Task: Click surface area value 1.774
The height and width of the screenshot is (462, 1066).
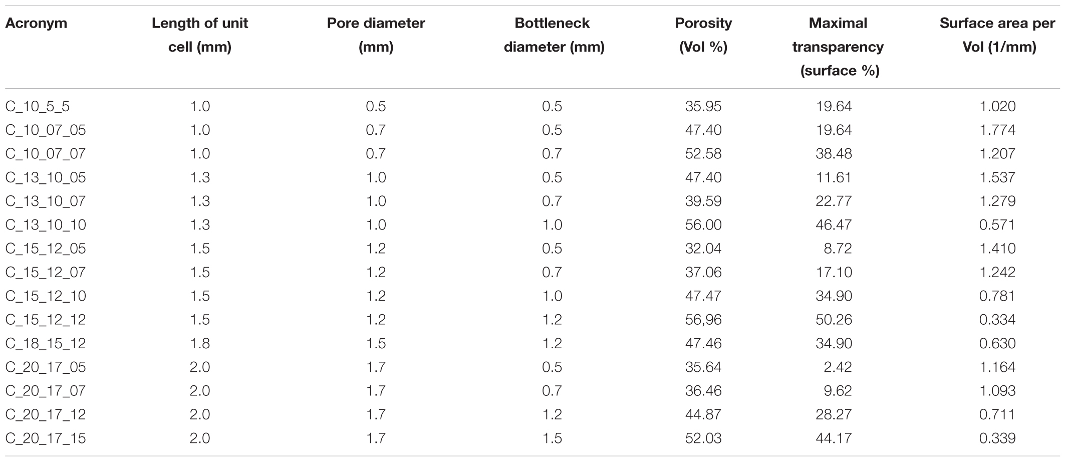Action: [997, 130]
